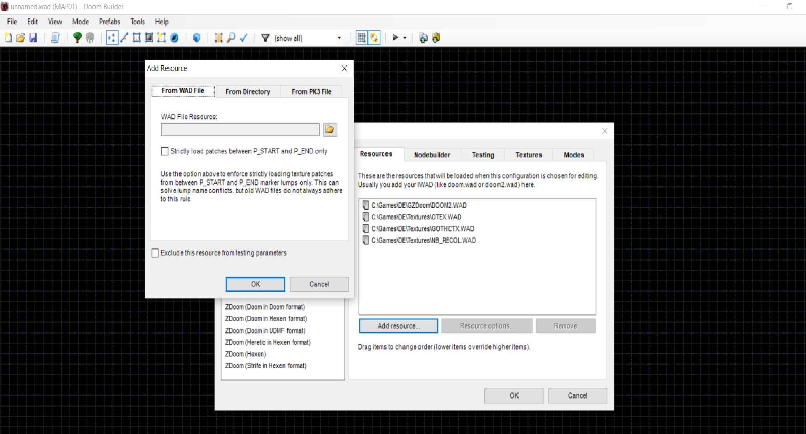Select the Make Sectors mode icon
Viewport: 806px width, 434px height.
[x=161, y=38]
